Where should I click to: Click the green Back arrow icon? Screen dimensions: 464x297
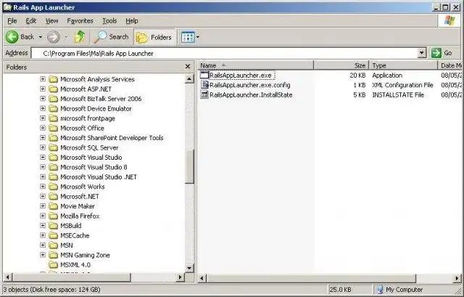12,37
